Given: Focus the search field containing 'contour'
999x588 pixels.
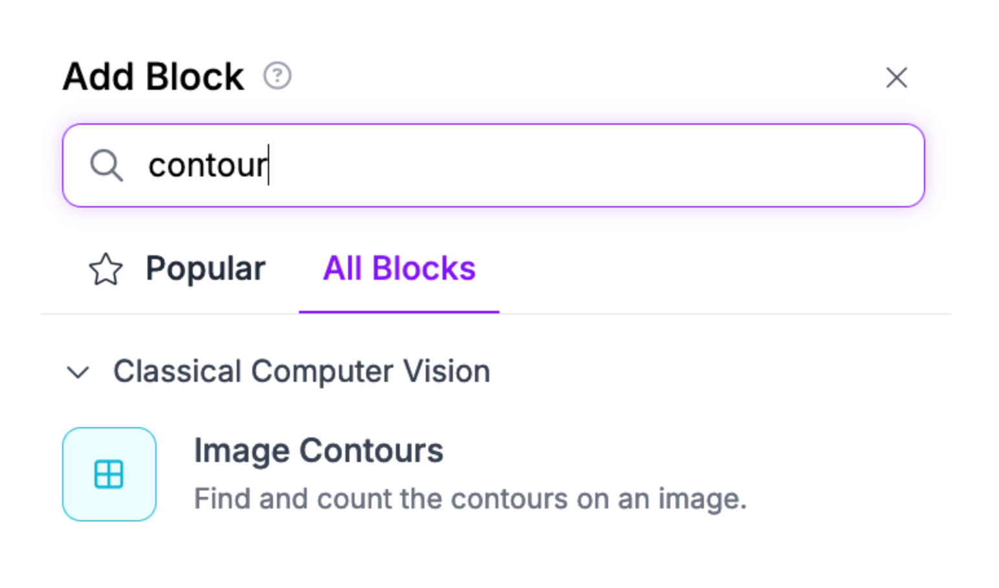Looking at the screenshot, I should (493, 165).
